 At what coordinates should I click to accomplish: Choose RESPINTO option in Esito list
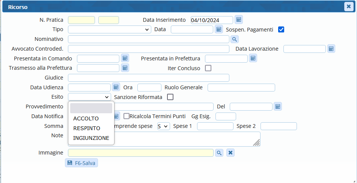tap(87, 128)
